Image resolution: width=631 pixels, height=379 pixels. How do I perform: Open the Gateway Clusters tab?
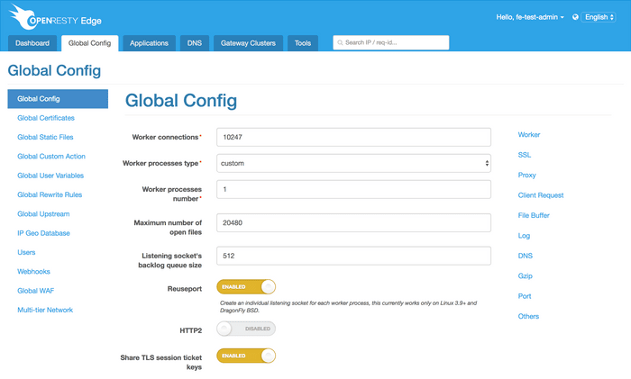click(248, 43)
